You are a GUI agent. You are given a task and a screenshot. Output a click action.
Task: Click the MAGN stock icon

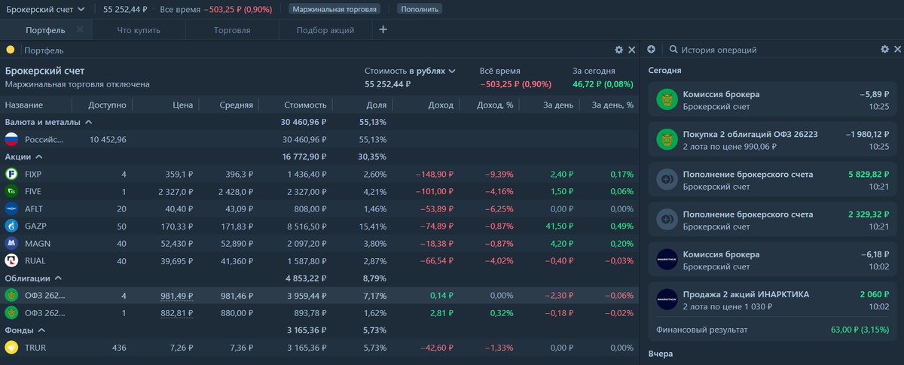[11, 243]
